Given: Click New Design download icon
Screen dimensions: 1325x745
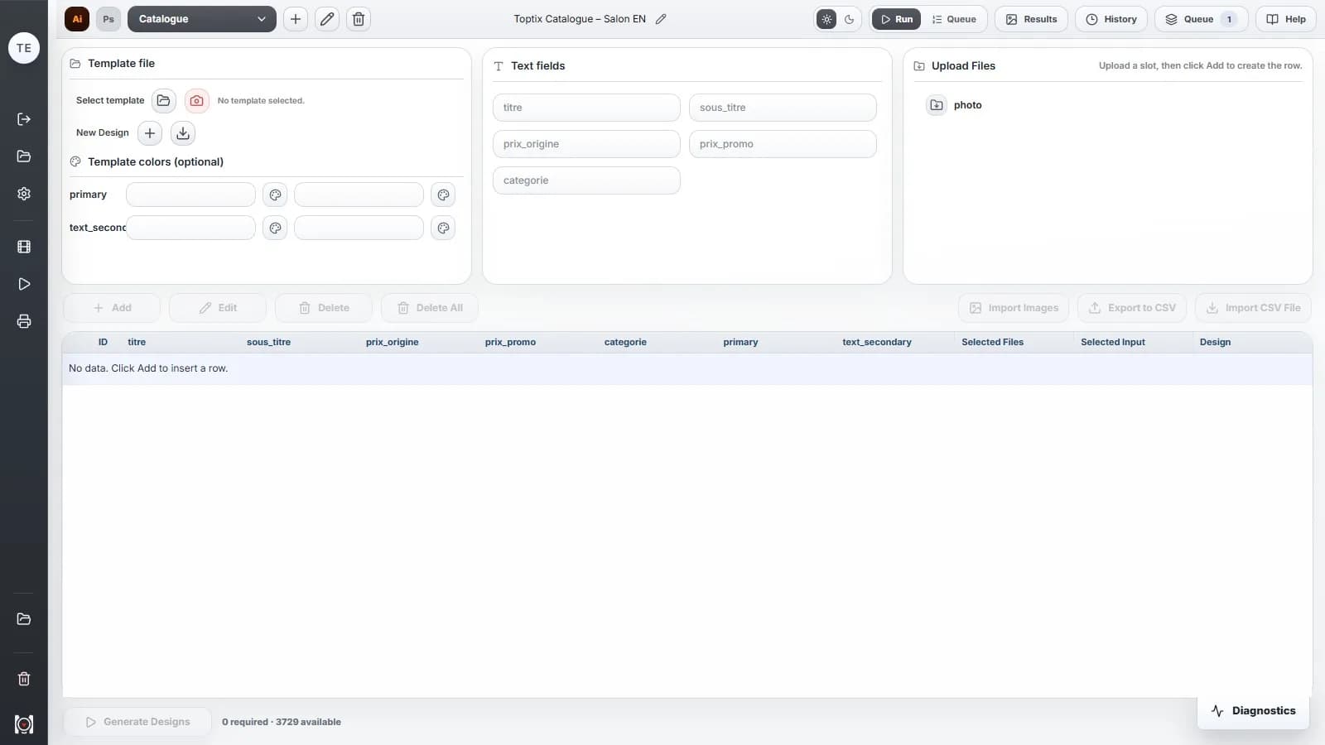Looking at the screenshot, I should (183, 132).
